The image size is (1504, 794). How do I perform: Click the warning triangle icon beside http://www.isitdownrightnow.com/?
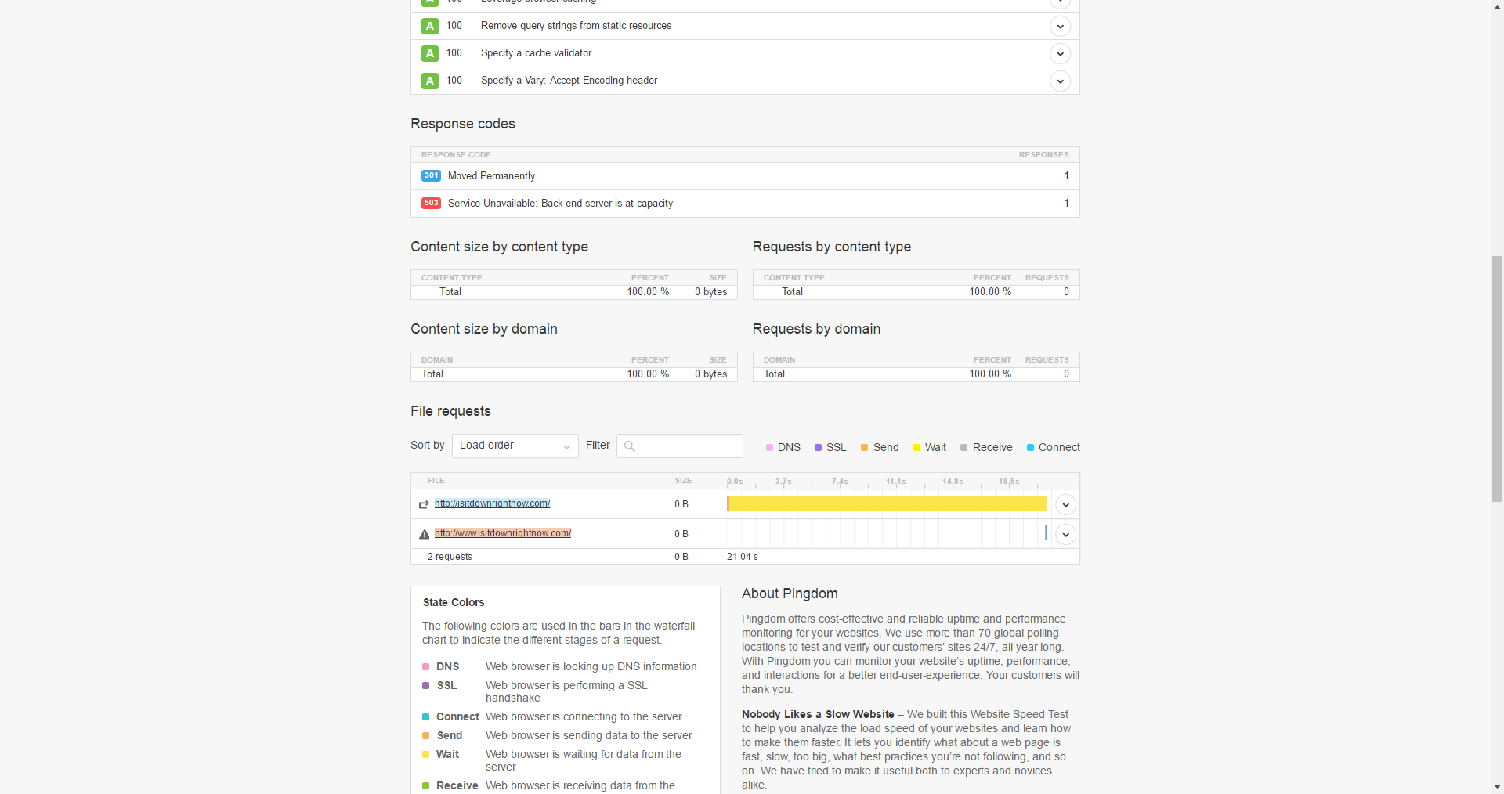tap(424, 534)
